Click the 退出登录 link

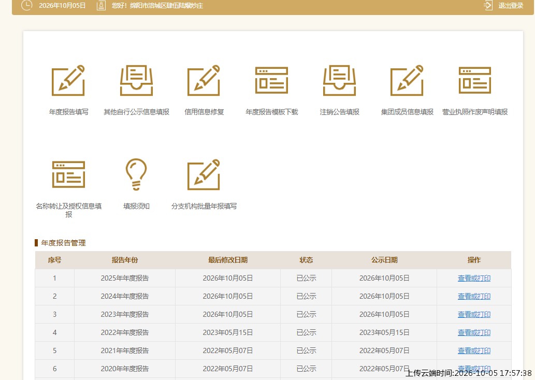[x=511, y=6]
